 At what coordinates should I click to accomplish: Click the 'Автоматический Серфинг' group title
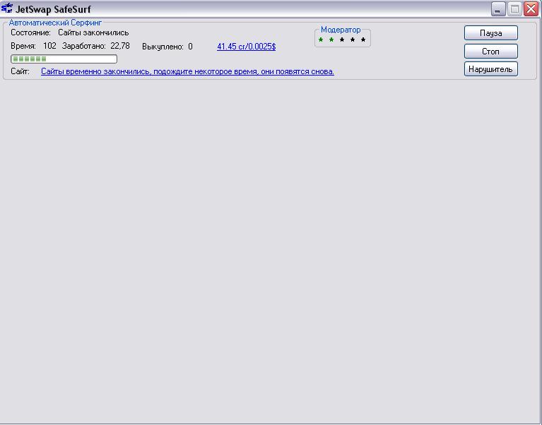55,23
